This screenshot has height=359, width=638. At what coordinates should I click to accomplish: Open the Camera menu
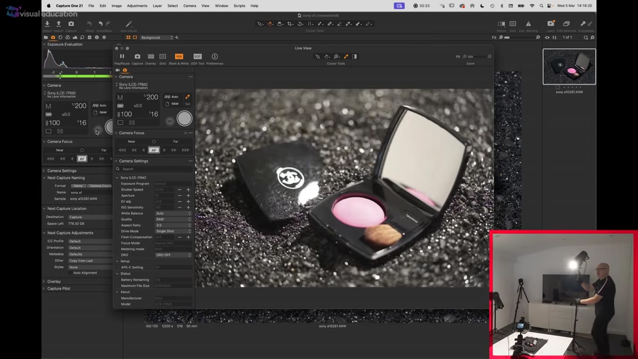coord(190,6)
